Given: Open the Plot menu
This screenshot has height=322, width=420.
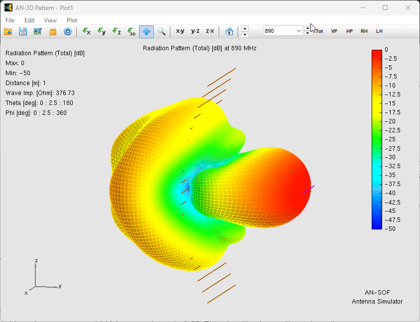Looking at the screenshot, I should click(x=72, y=20).
